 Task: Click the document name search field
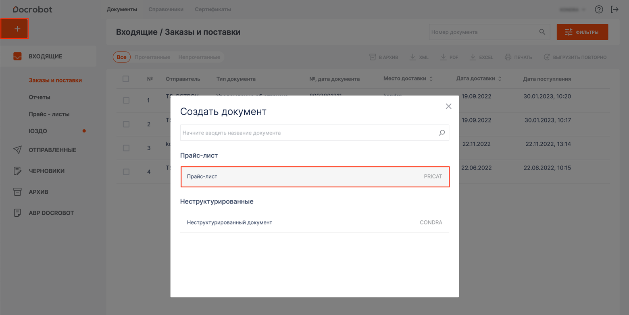[x=308, y=133]
